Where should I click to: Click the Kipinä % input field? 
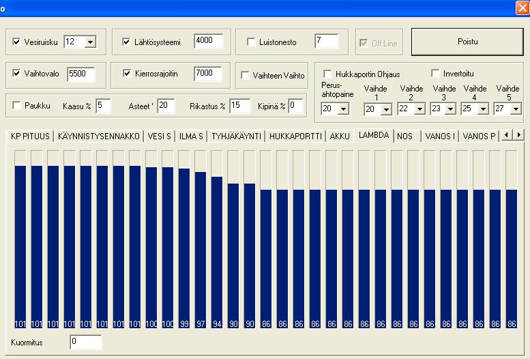click(x=295, y=106)
